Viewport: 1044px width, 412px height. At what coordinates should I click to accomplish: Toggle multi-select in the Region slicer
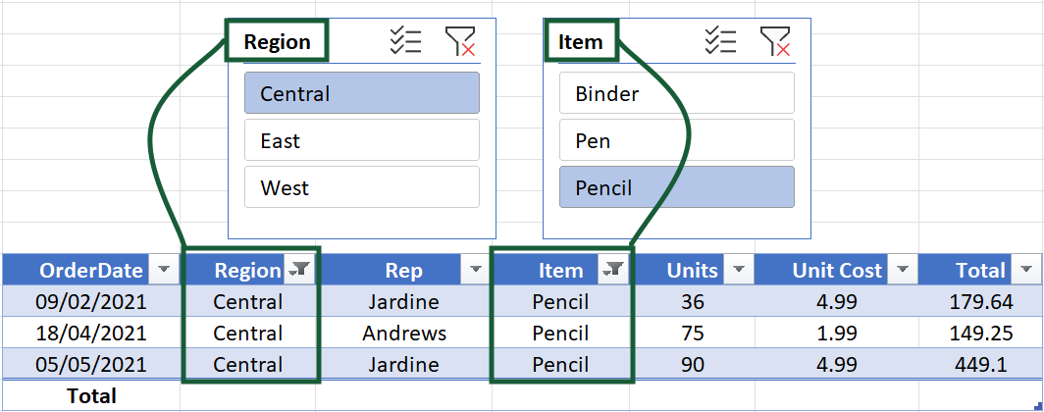(x=405, y=41)
